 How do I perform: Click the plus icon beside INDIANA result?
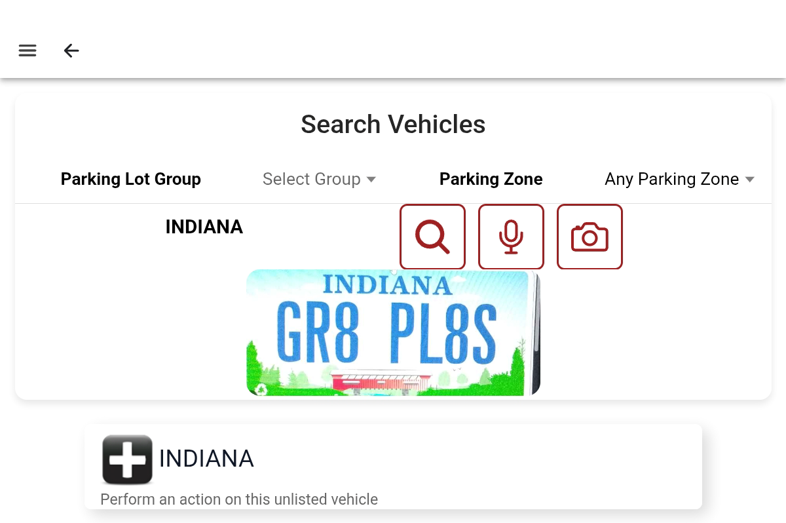pyautogui.click(x=128, y=459)
